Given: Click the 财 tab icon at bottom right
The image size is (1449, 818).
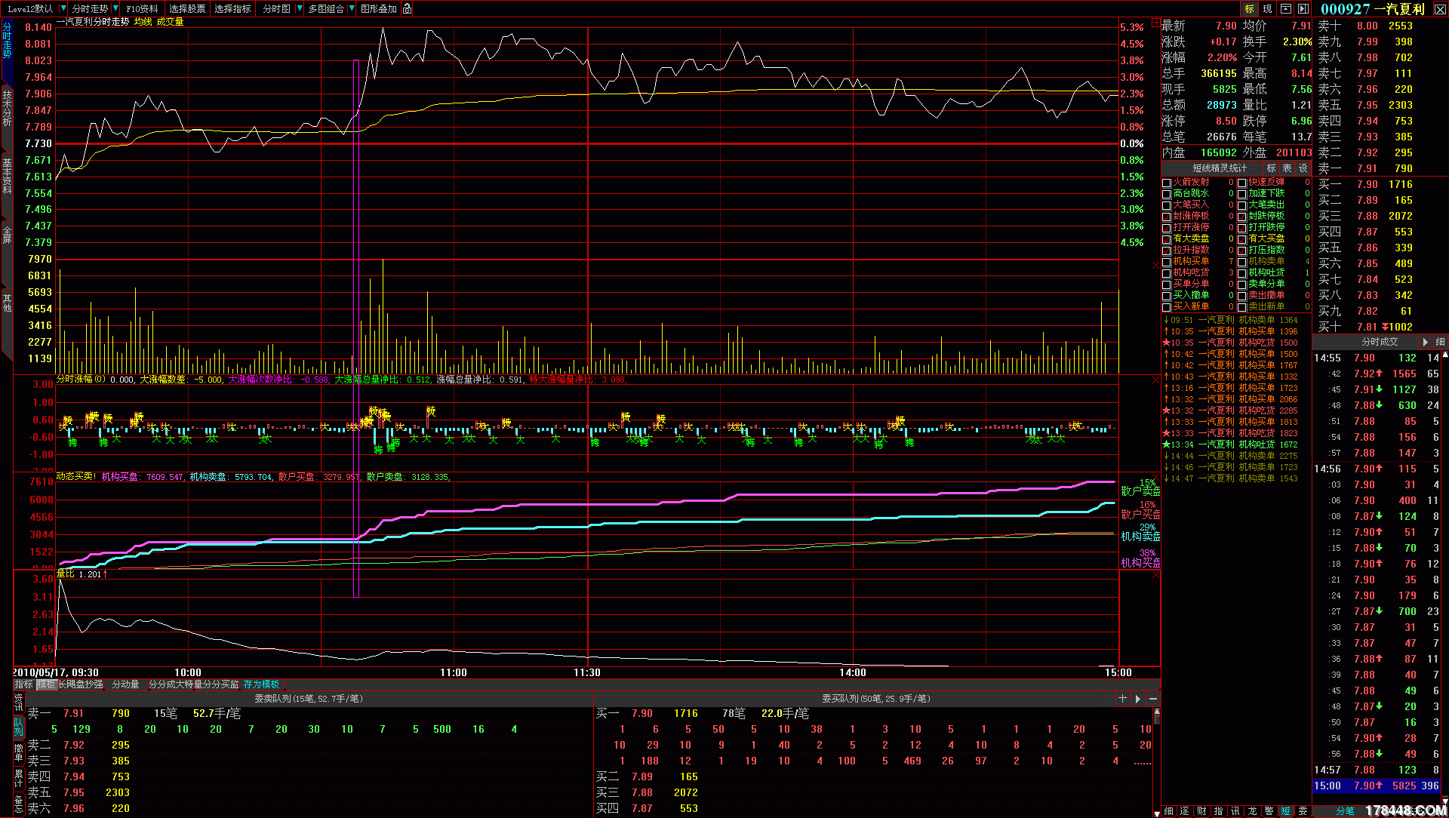Looking at the screenshot, I should click(x=1201, y=811).
